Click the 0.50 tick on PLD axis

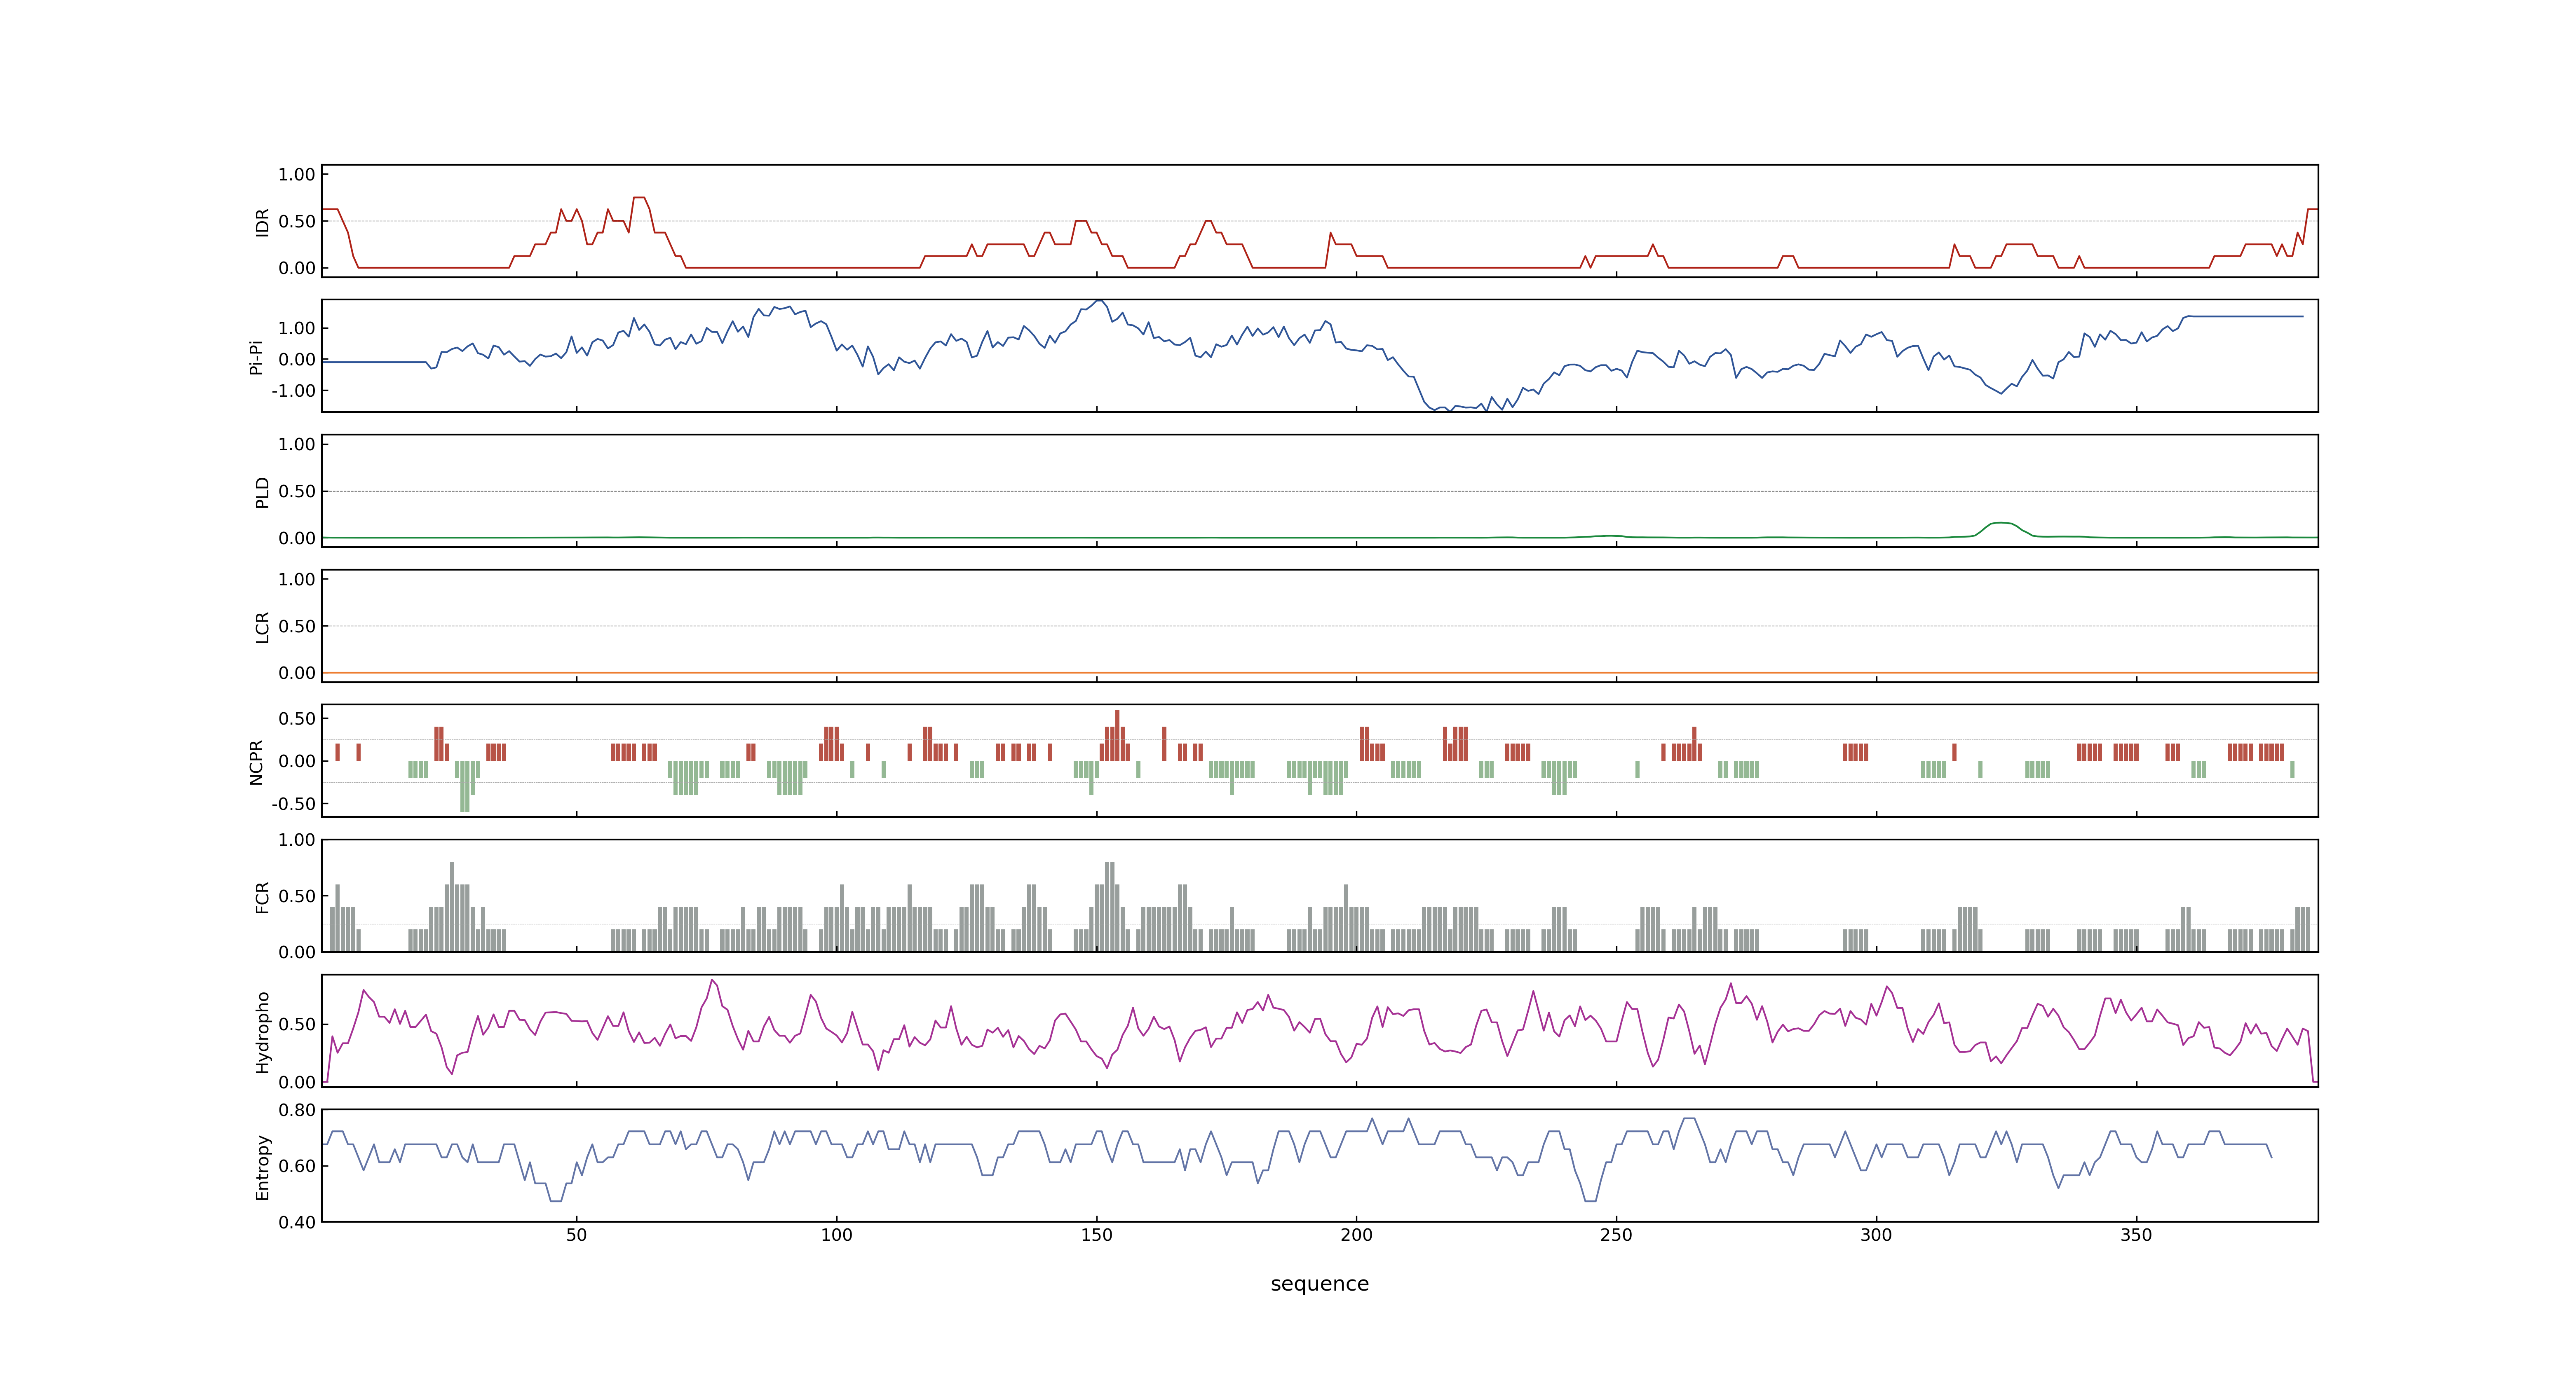click(x=297, y=491)
